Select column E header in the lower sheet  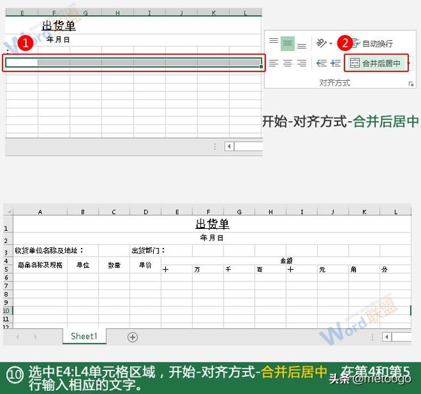pyautogui.click(x=177, y=212)
